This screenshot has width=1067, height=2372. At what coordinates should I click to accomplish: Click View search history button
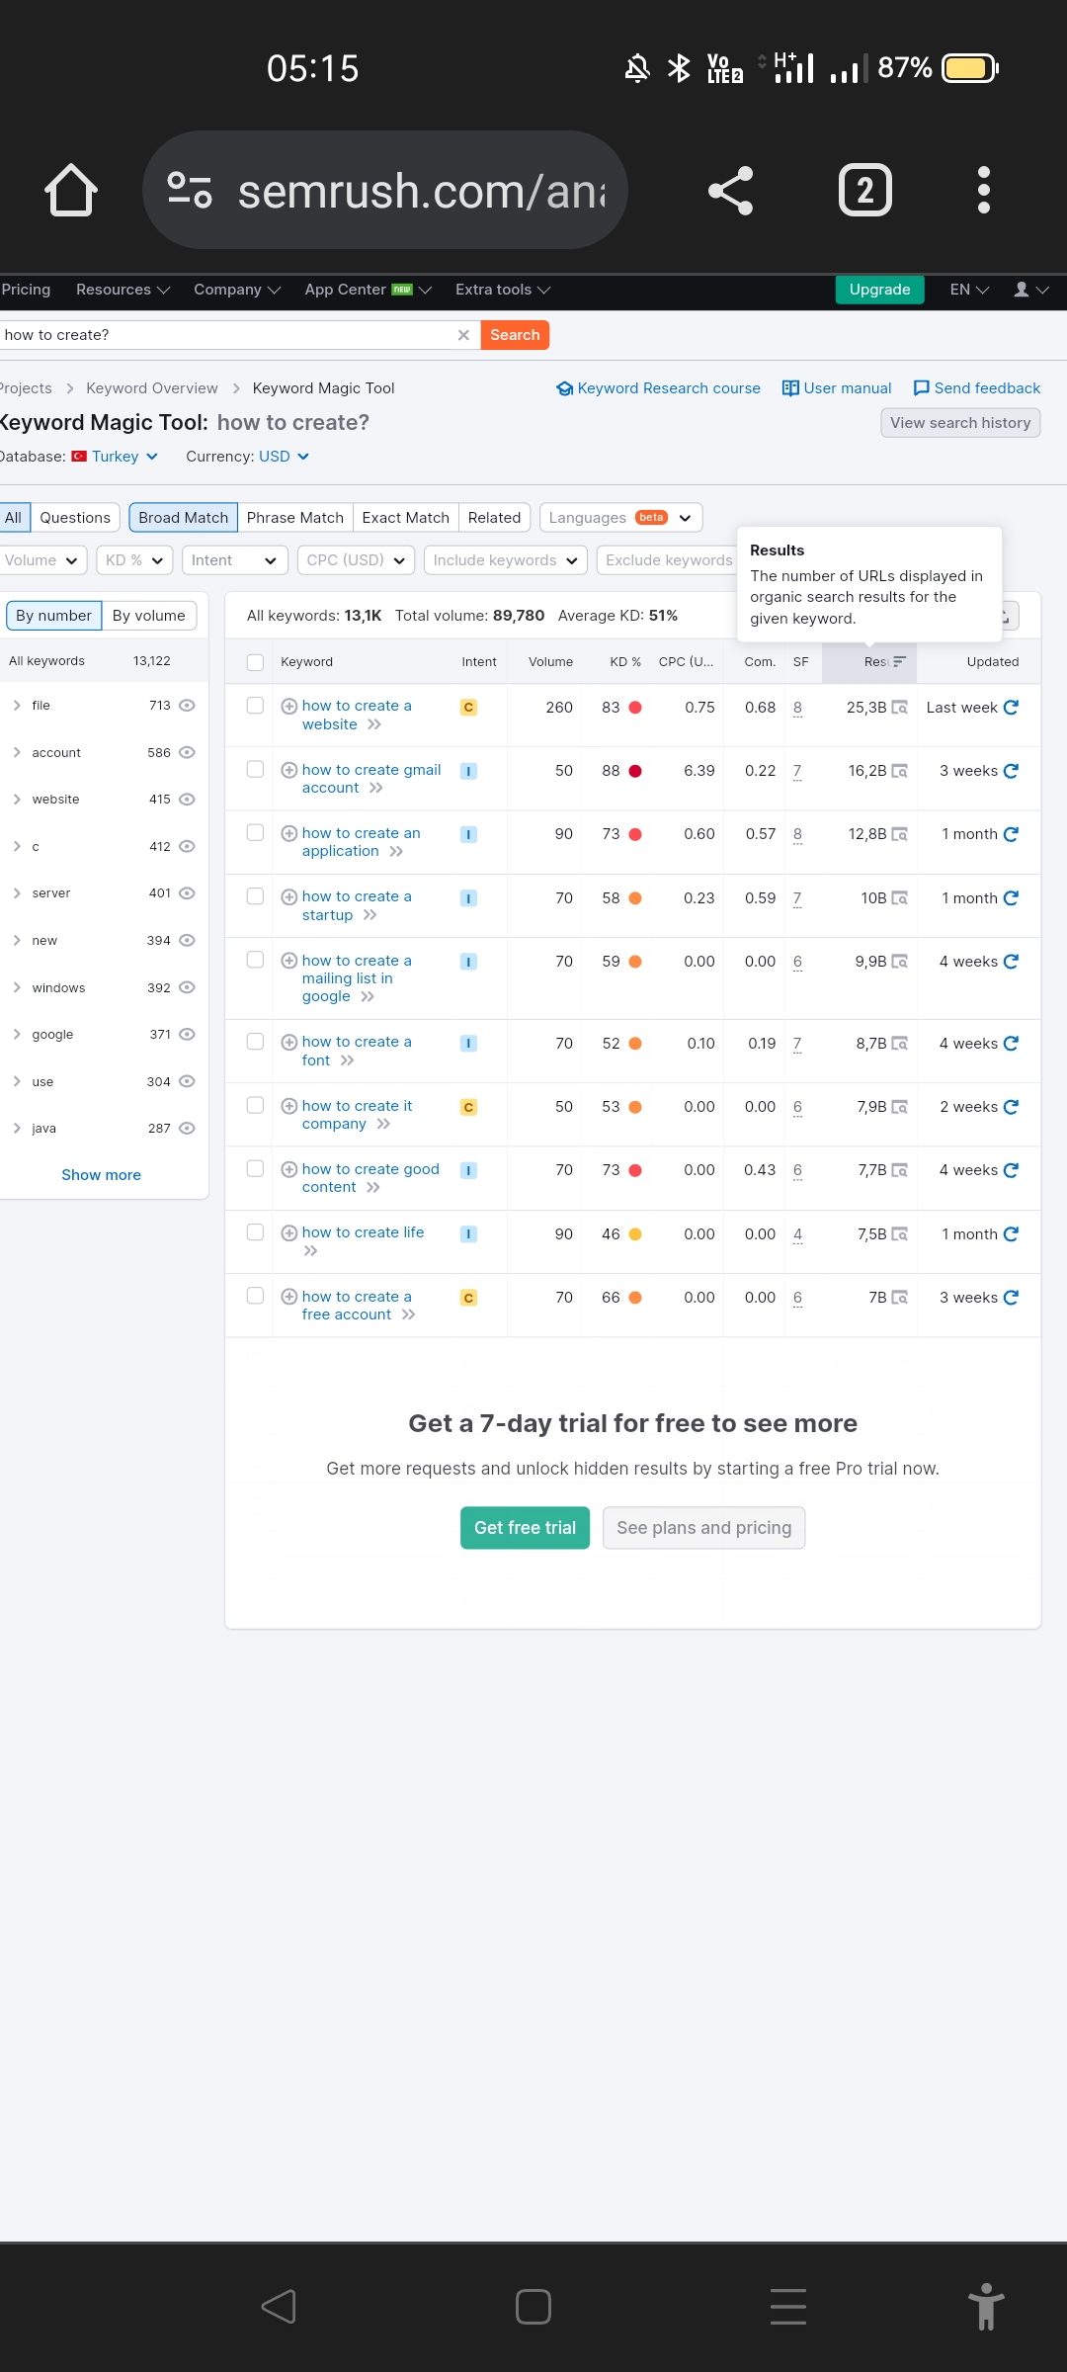tap(960, 423)
